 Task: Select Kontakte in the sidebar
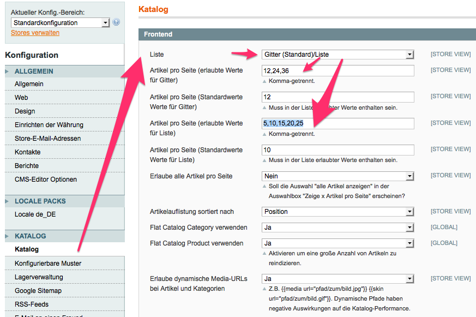[28, 152]
